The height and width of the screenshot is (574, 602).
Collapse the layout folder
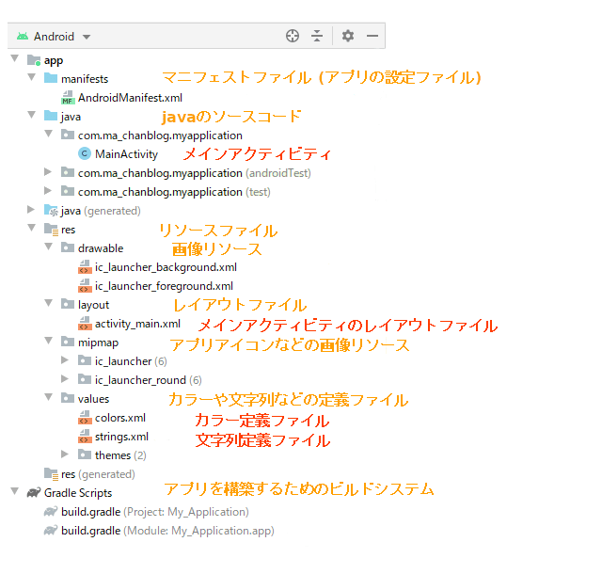(x=49, y=303)
